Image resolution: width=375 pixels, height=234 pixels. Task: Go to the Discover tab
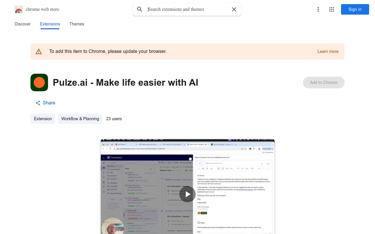[23, 24]
